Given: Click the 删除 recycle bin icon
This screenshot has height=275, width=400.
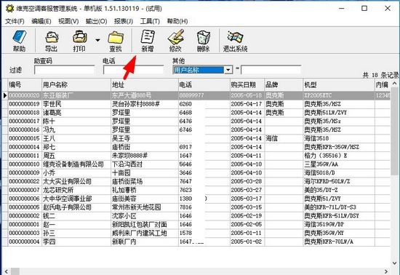Looking at the screenshot, I should (x=204, y=38).
